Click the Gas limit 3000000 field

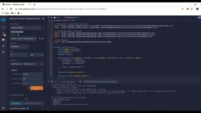click(x=19, y=47)
